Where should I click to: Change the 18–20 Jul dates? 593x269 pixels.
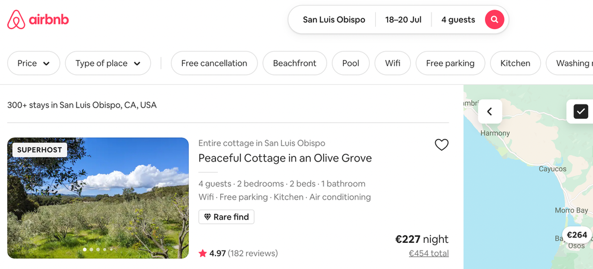click(403, 20)
